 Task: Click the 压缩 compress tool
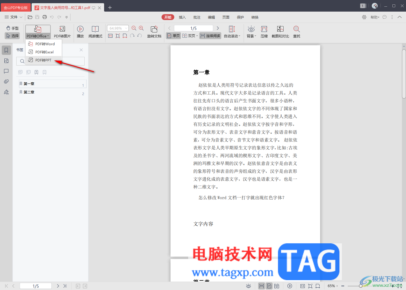click(264, 32)
